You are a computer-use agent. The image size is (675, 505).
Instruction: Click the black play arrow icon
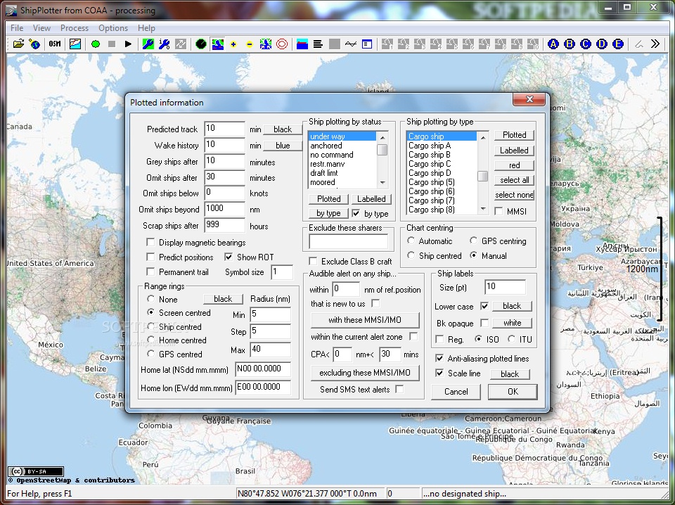pos(128,44)
